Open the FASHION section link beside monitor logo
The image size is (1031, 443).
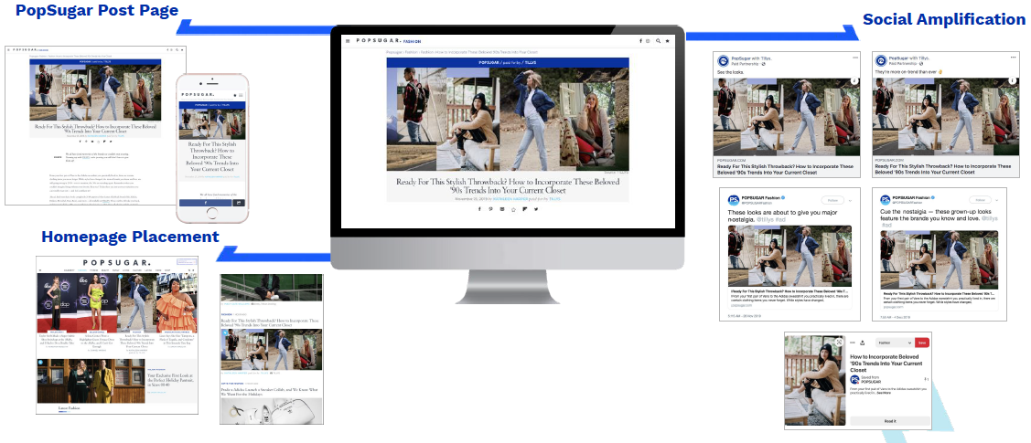click(x=412, y=41)
